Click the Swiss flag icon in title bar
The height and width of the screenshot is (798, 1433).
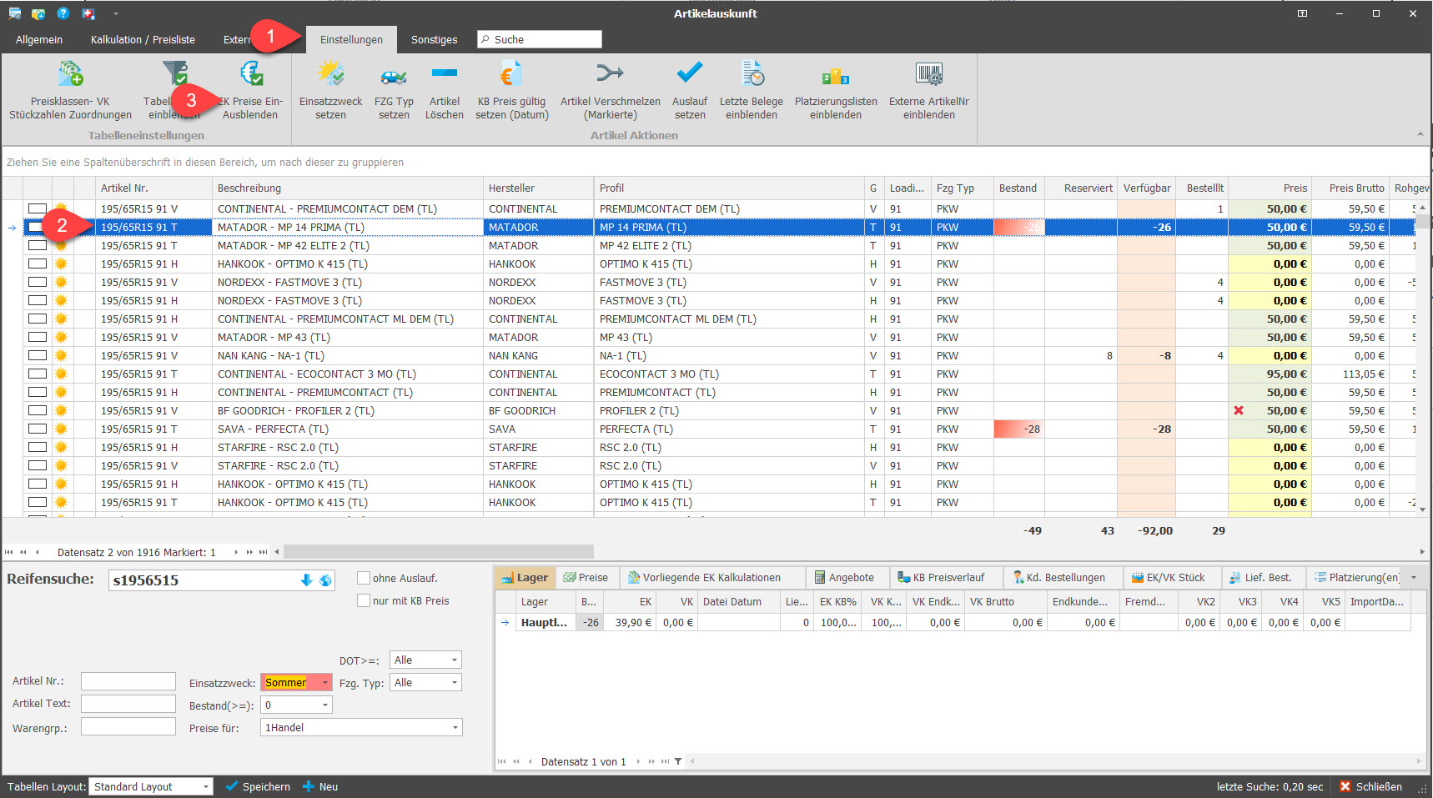pyautogui.click(x=88, y=13)
